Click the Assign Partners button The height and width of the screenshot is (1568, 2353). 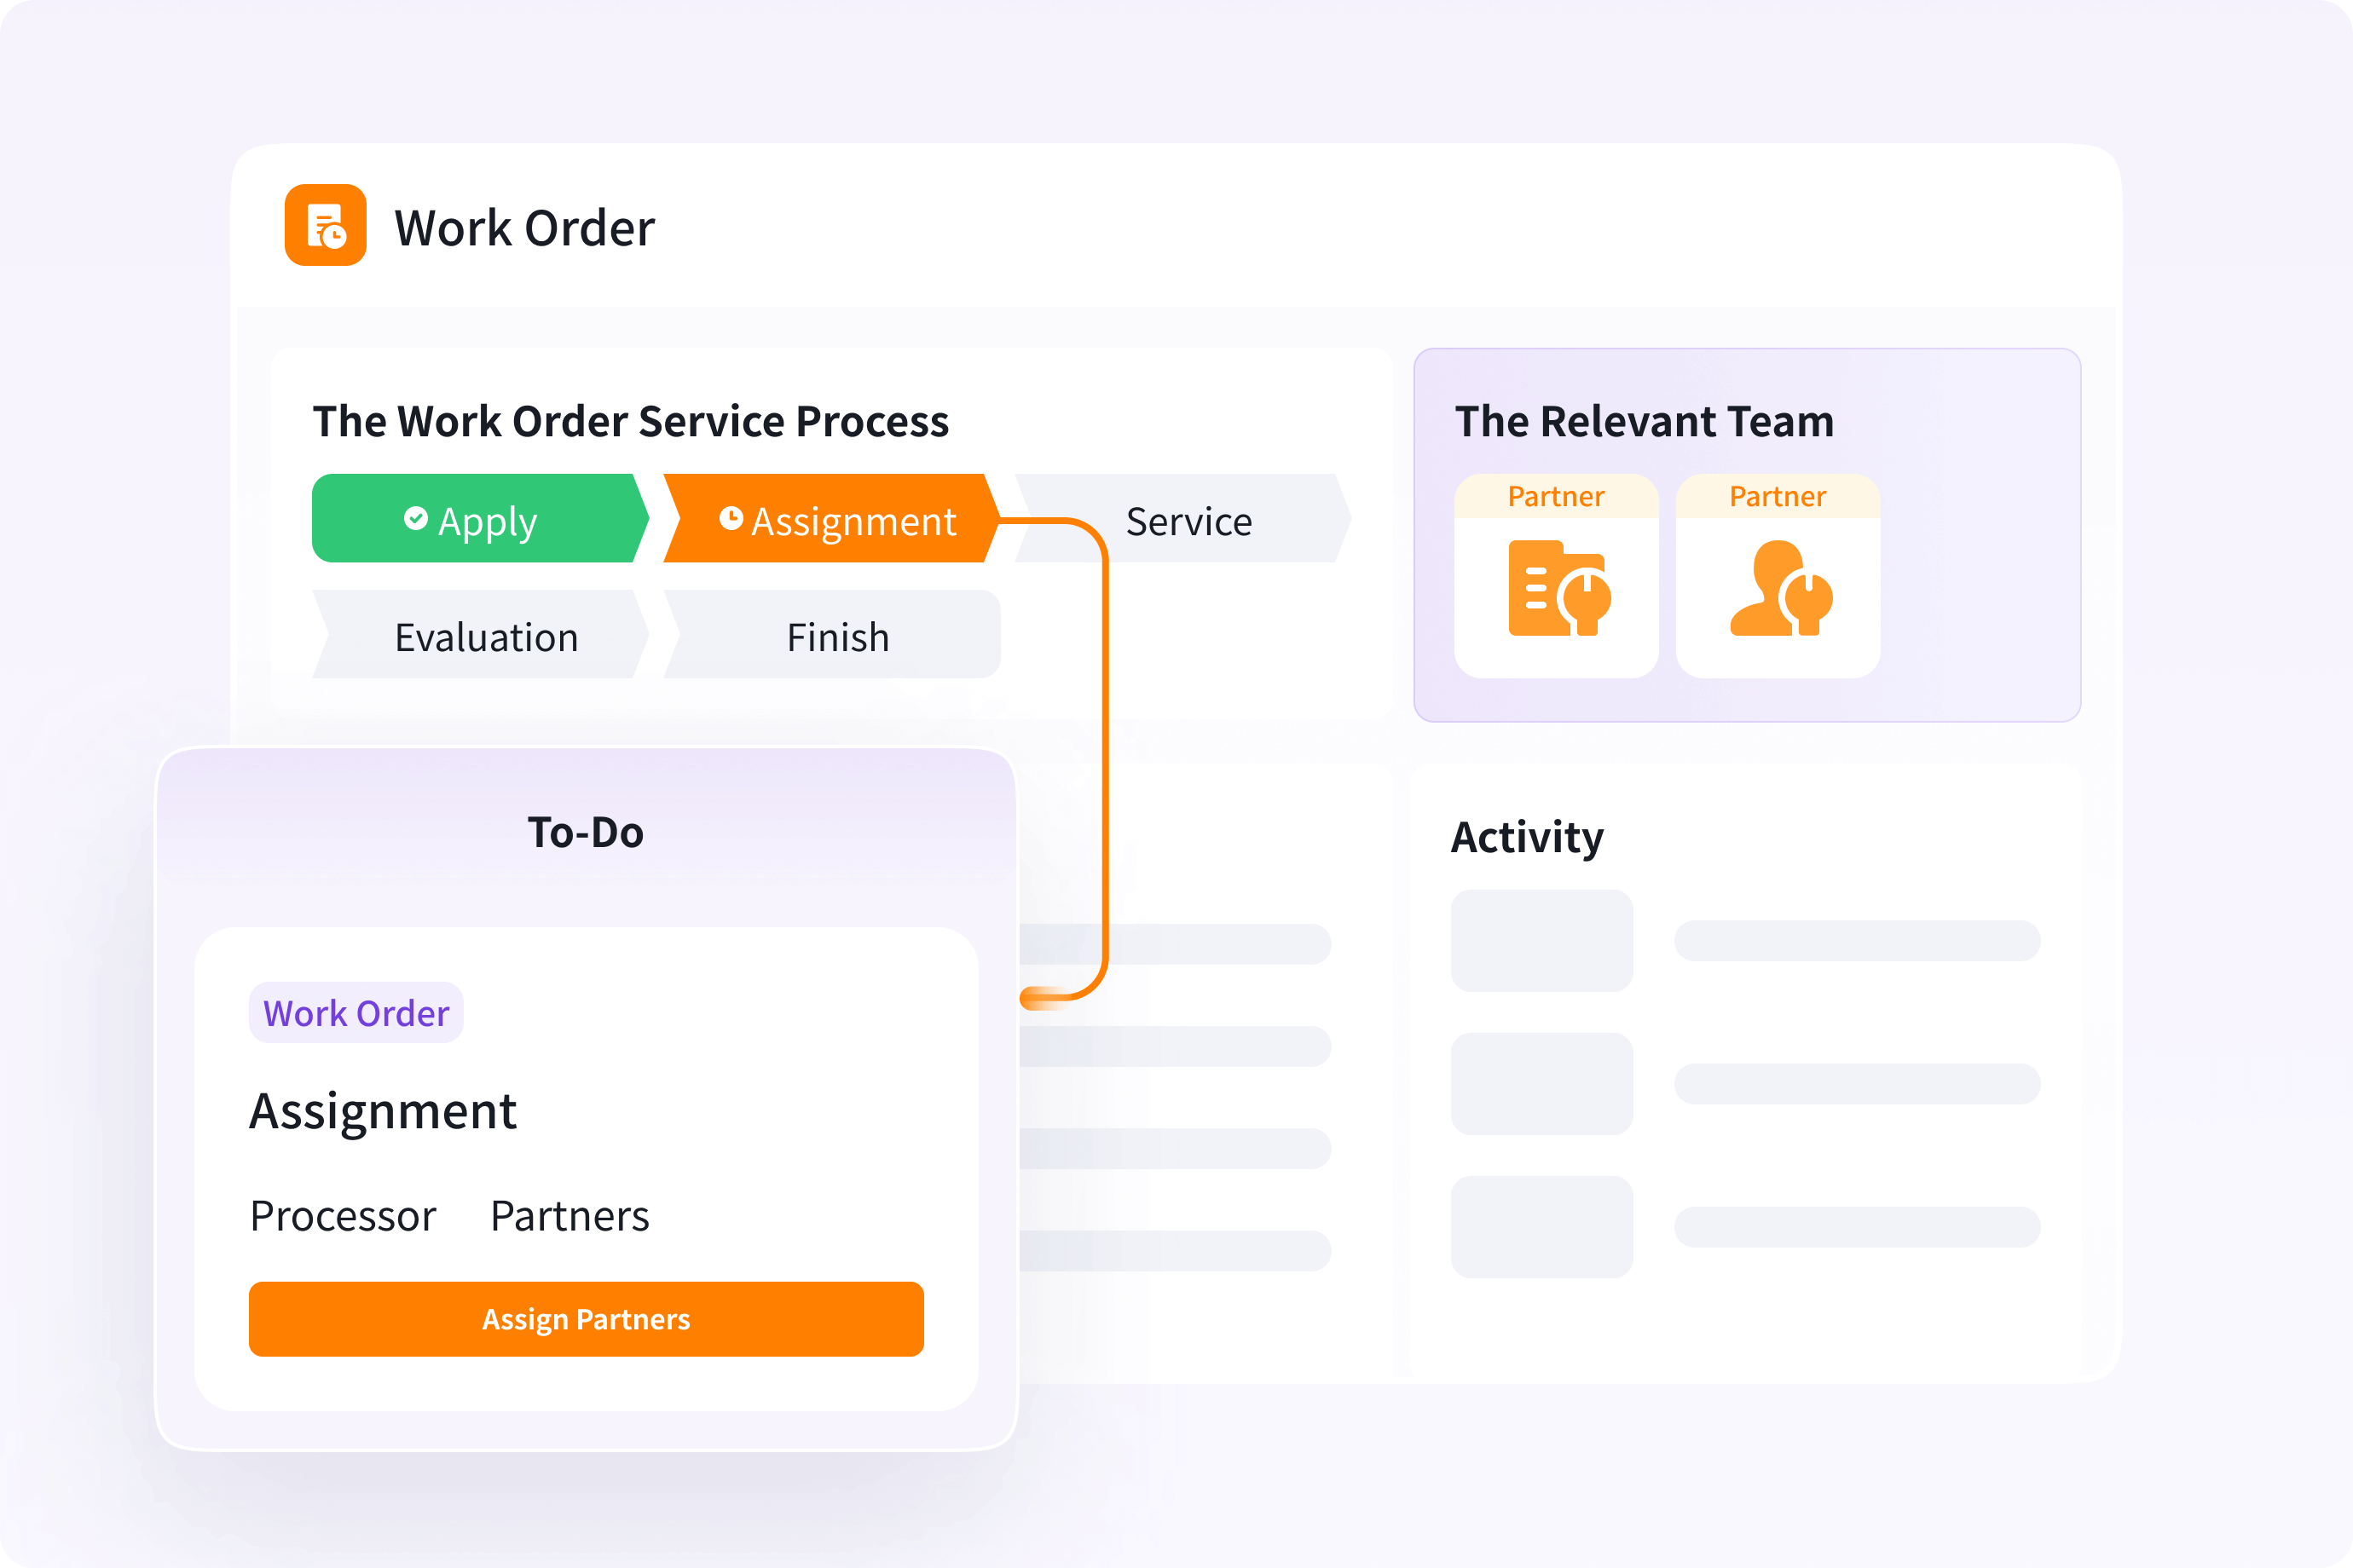click(585, 1319)
